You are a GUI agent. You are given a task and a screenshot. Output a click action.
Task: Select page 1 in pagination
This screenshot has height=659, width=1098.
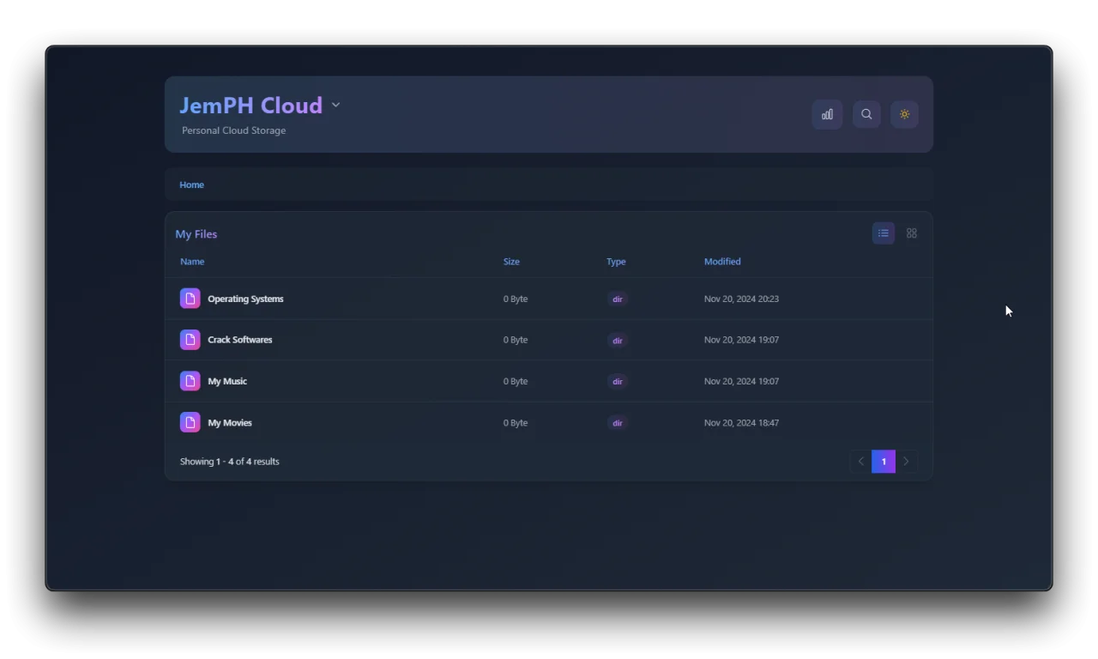884,462
